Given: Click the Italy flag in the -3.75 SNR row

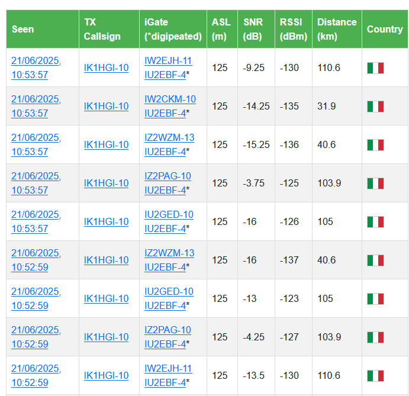Looking at the screenshot, I should 375,183.
